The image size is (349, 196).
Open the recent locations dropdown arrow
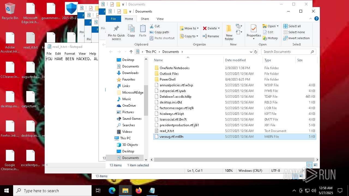(x=125, y=52)
